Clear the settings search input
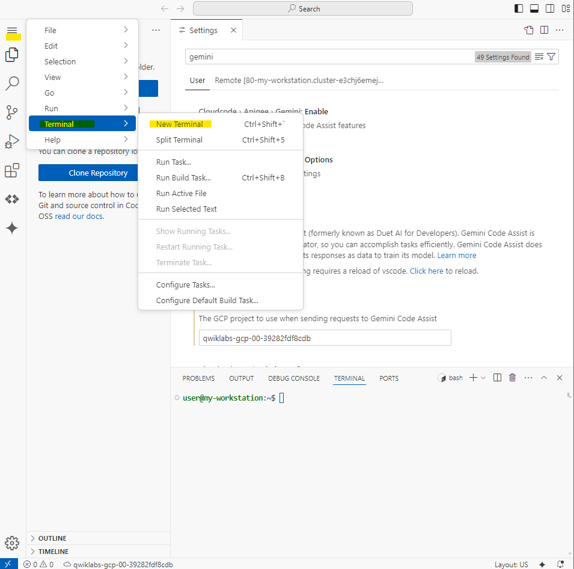Image resolution: width=574 pixels, height=569 pixels. click(539, 57)
